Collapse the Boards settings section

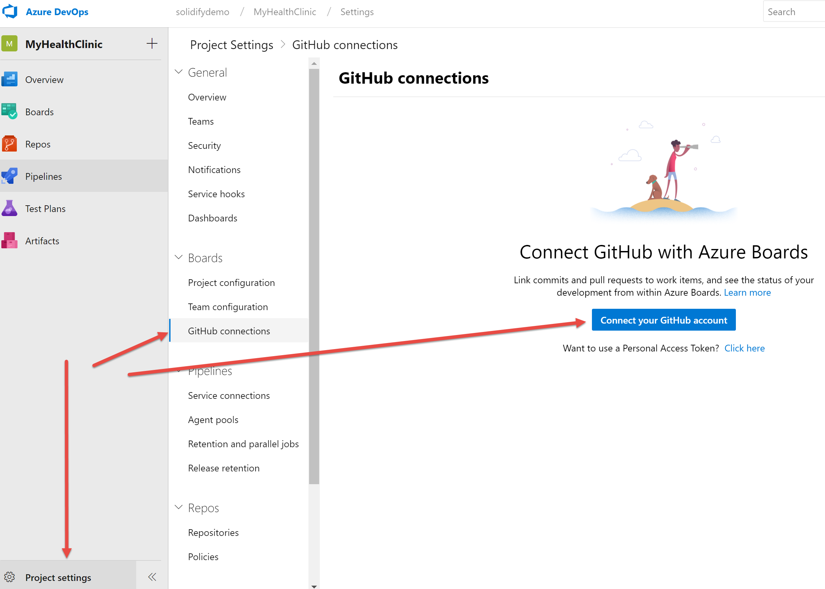(179, 257)
